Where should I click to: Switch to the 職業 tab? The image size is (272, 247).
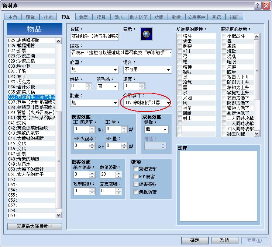coord(31,17)
